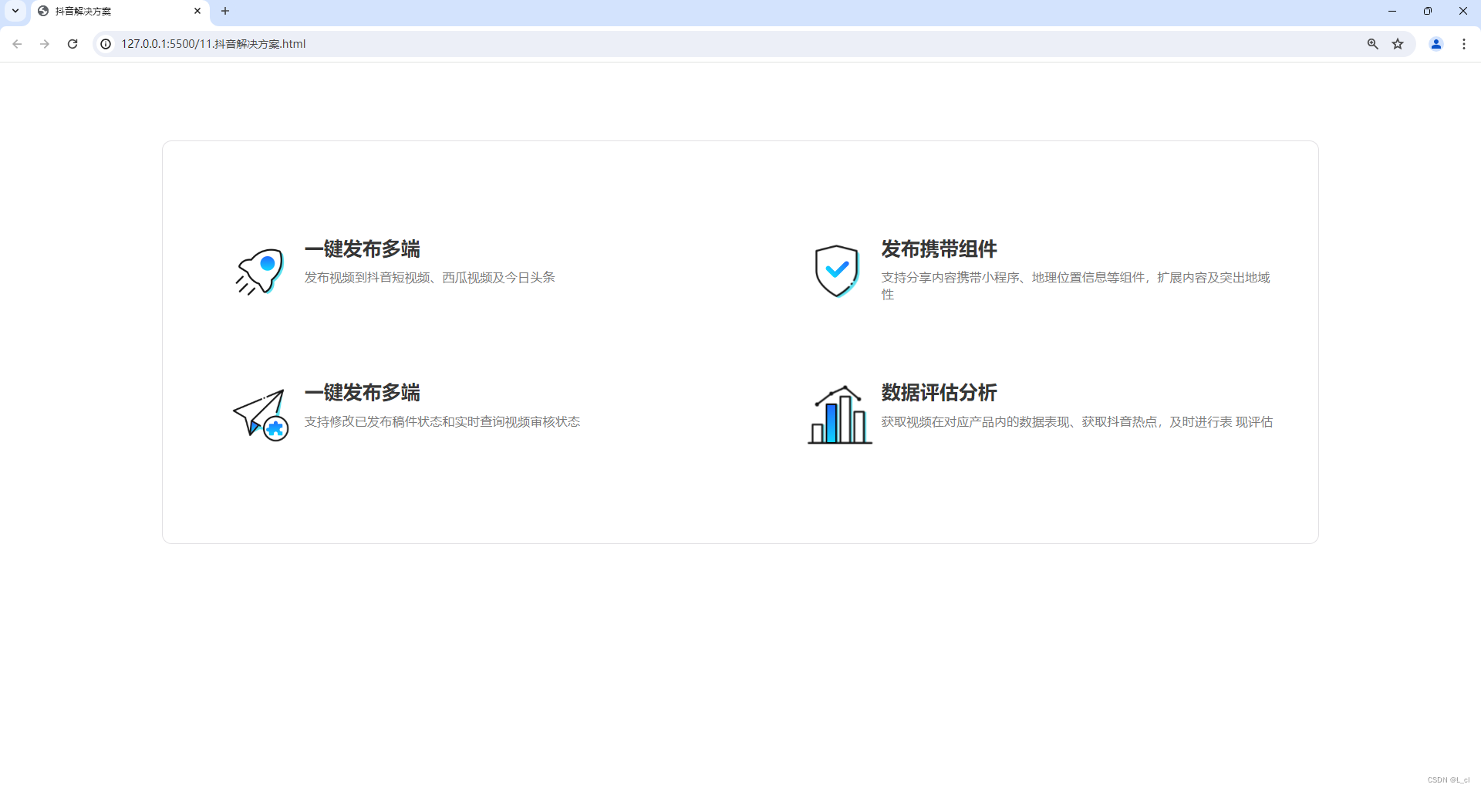Restore down the Chrome window
This screenshot has height=791, width=1481.
1428,11
